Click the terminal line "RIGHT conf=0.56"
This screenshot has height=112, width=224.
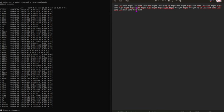[x=27, y=58]
